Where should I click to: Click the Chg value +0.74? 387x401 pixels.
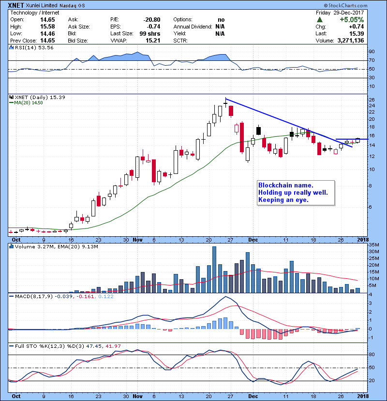click(x=356, y=27)
